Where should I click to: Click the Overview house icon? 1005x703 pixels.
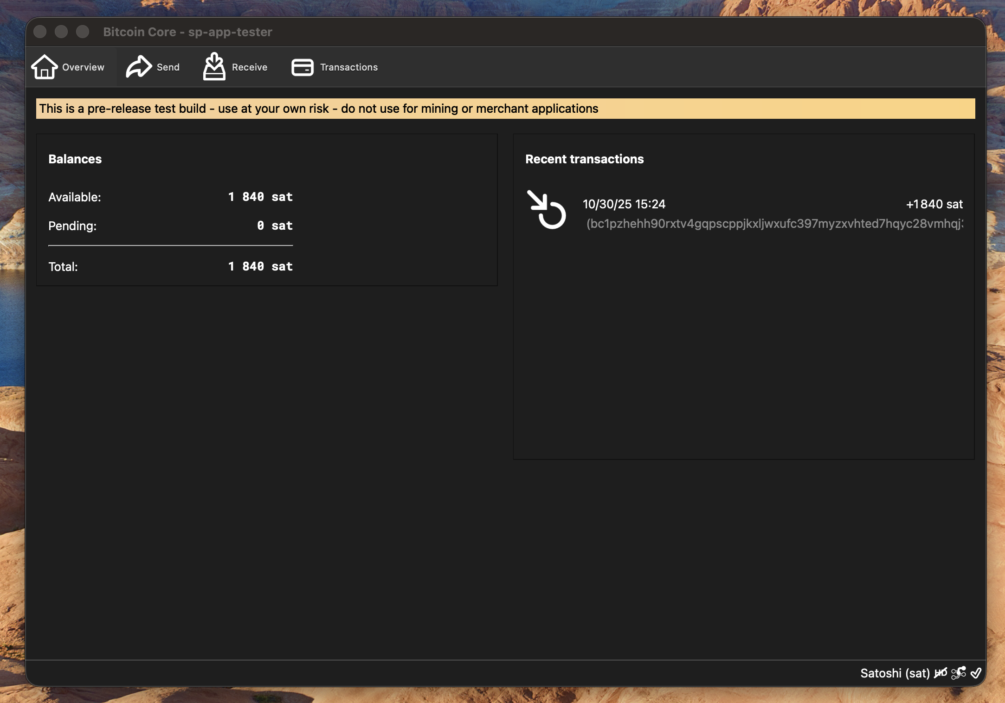[x=45, y=67]
